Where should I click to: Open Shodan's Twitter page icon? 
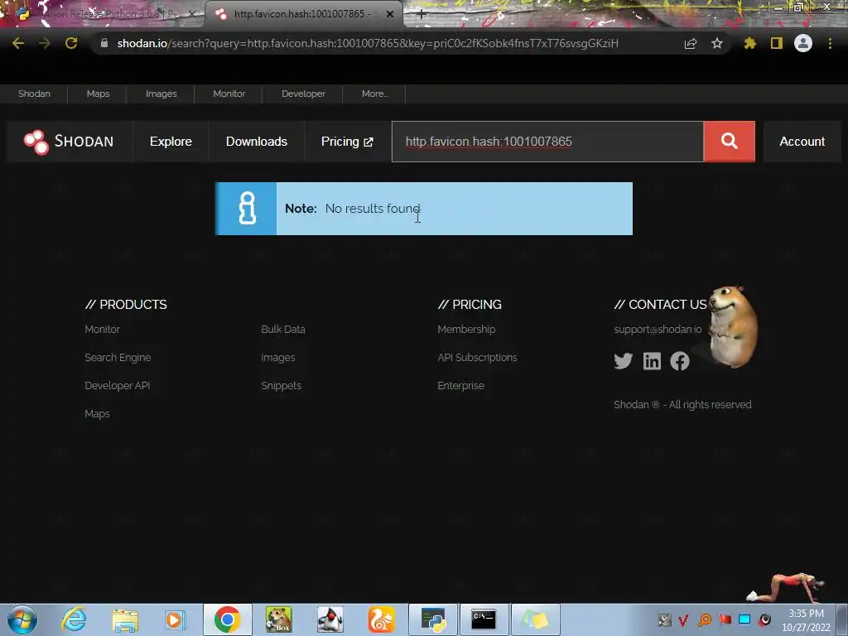623,361
